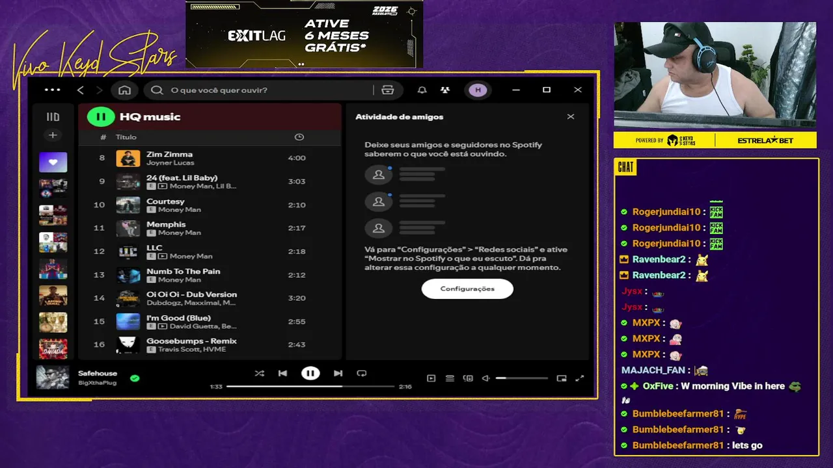
Task: Select the 'Memphis' track
Action: coord(166,224)
